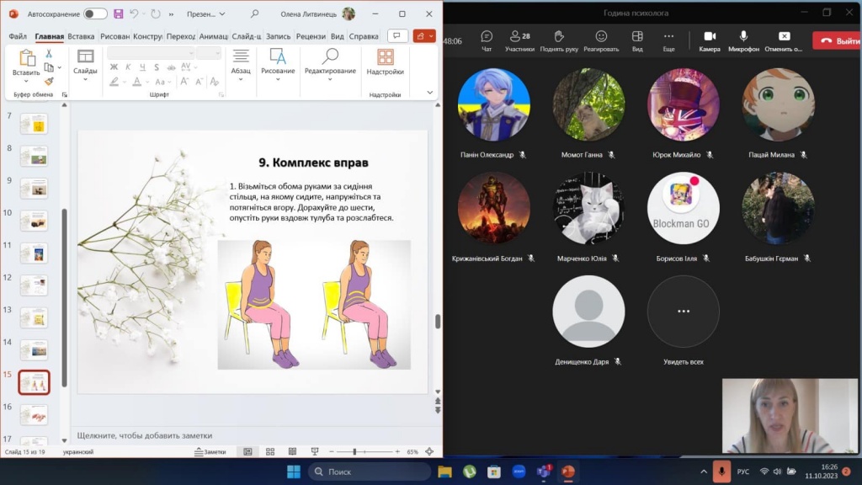Leave the meeting with the red Выйти button
Screen dimensions: 862x485
pyautogui.click(x=837, y=40)
